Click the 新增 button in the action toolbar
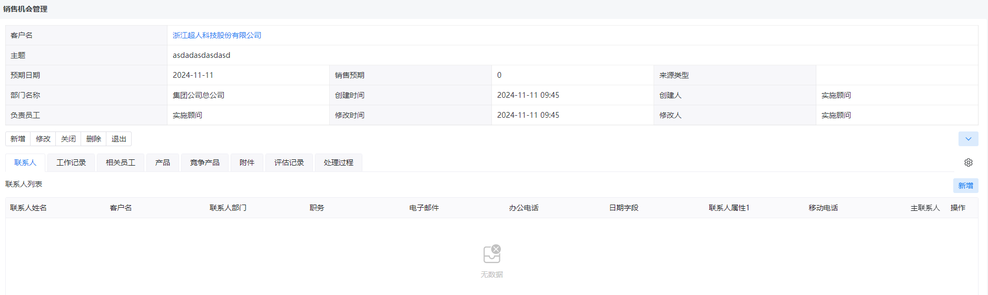This screenshot has height=295, width=988. (x=18, y=139)
